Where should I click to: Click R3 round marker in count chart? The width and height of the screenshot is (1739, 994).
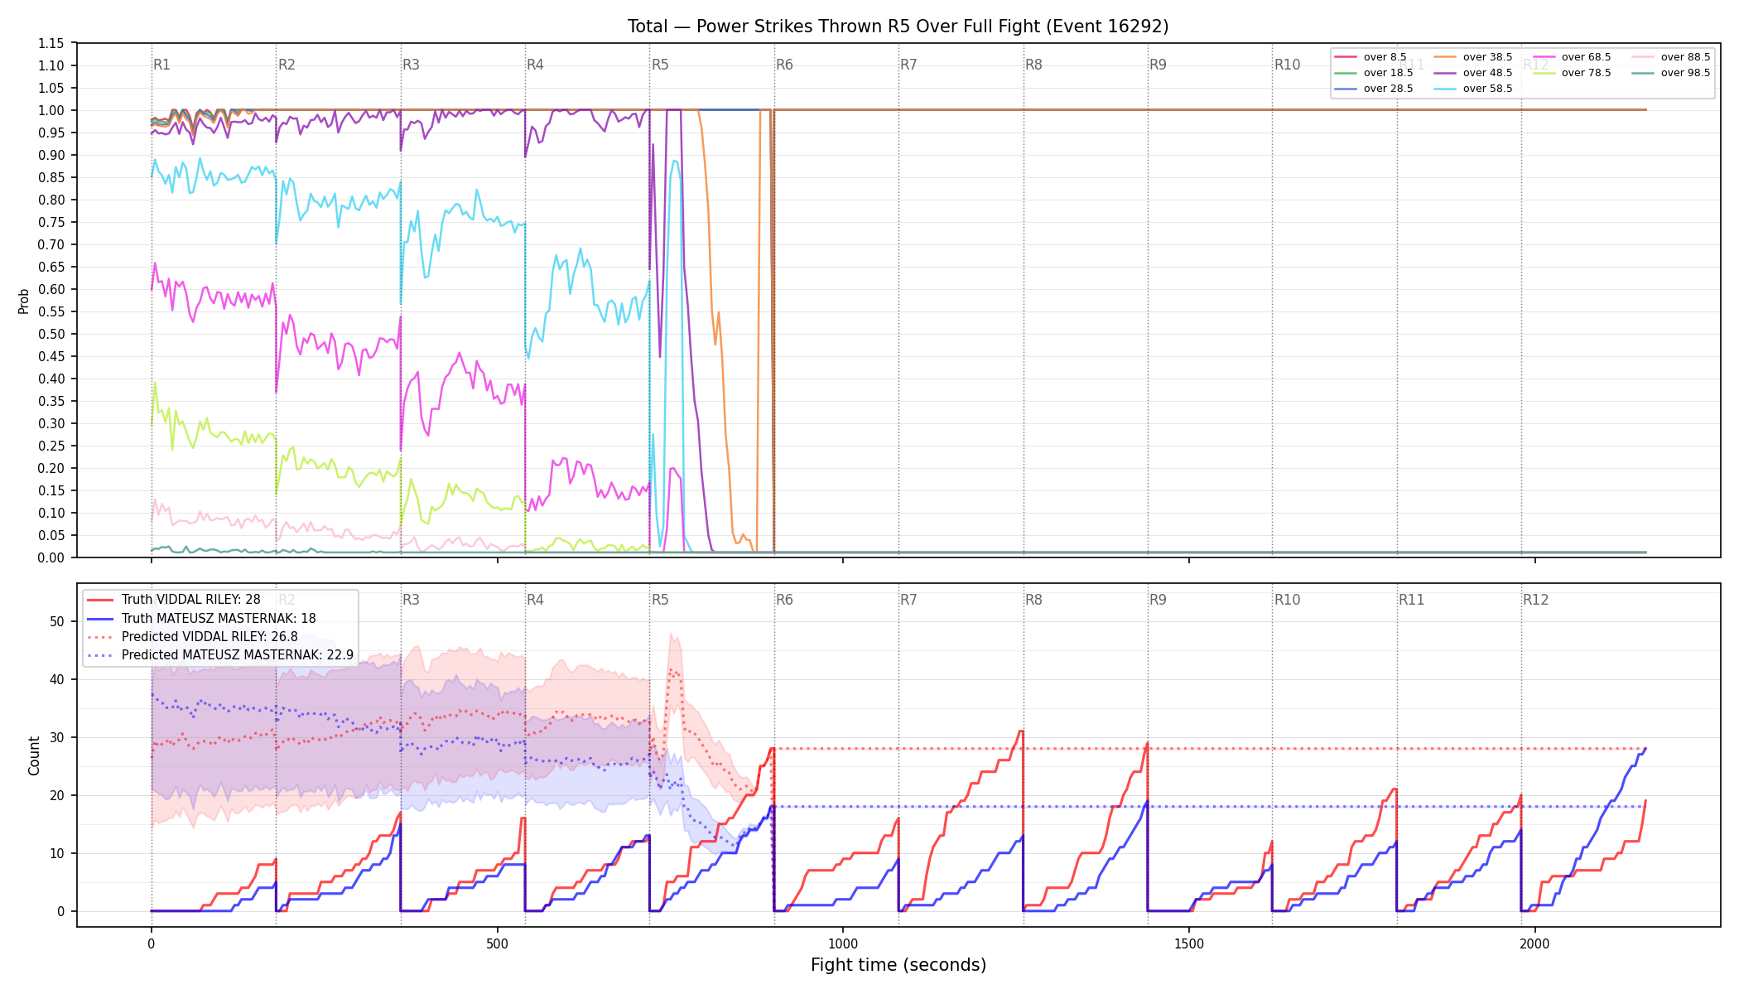pyautogui.click(x=411, y=600)
